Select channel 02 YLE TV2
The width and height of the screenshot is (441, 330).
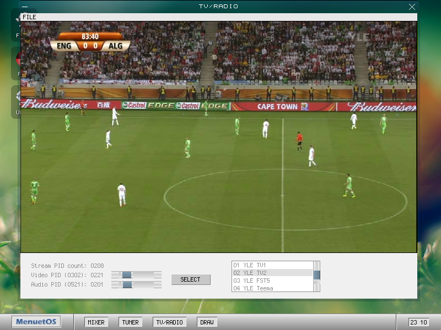click(272, 273)
